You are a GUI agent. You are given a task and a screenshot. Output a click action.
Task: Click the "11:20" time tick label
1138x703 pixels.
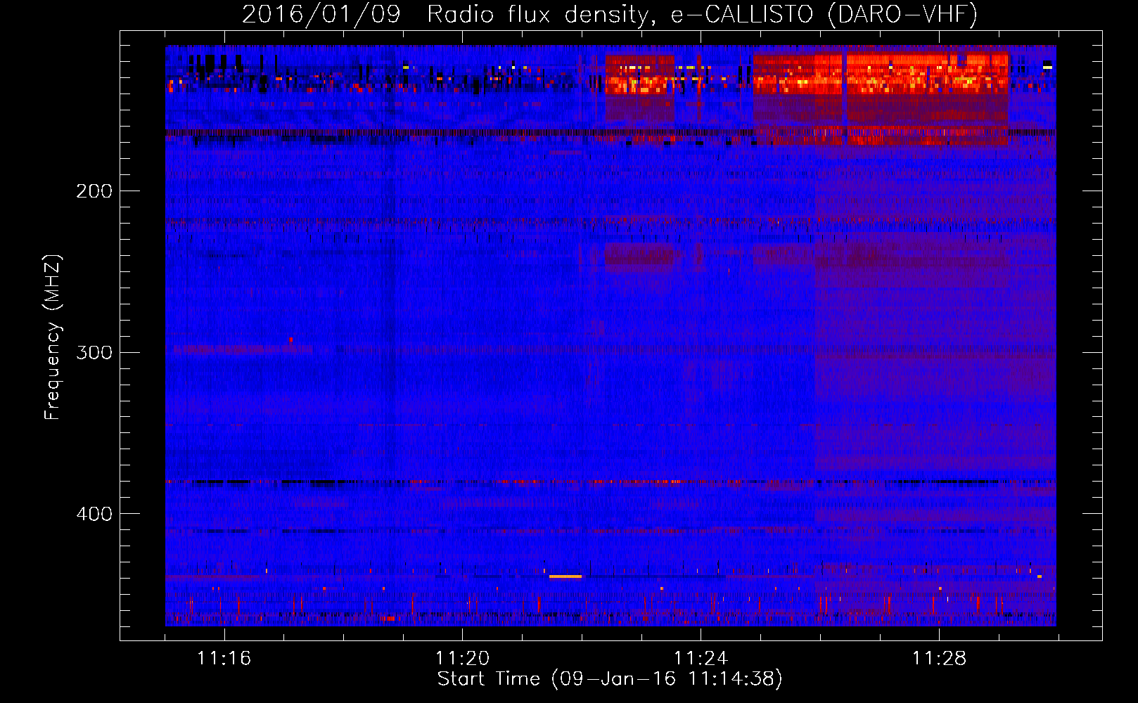click(462, 659)
